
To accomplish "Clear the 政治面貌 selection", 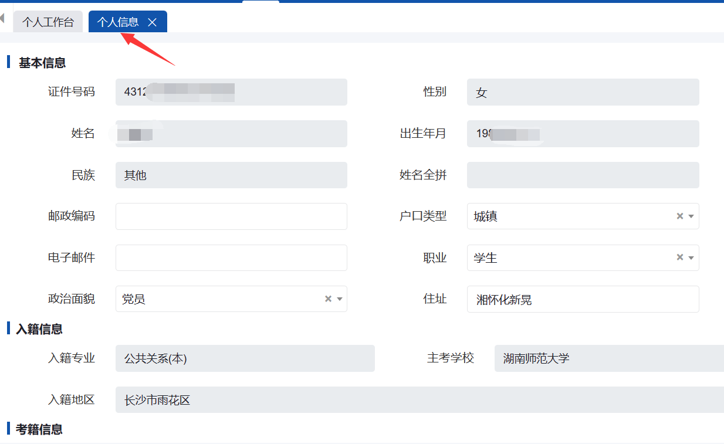I will coord(329,299).
